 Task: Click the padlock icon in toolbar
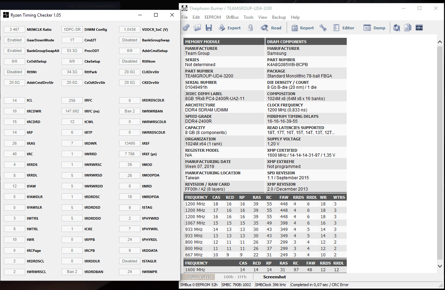[250, 28]
